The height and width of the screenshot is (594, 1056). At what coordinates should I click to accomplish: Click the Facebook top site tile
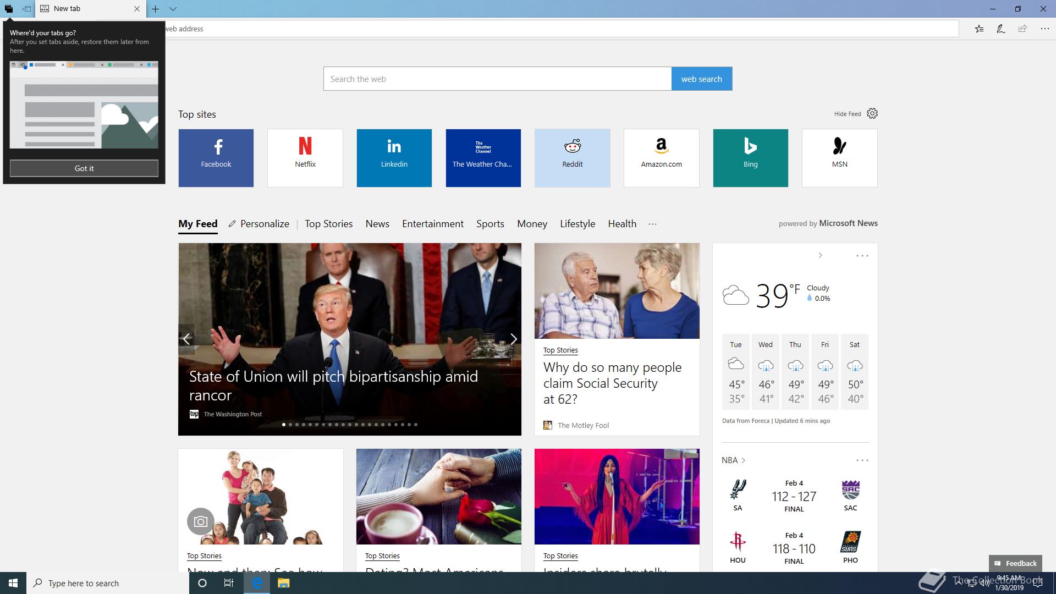tap(216, 158)
